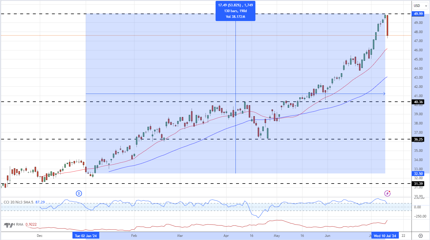Image resolution: width=430 pixels, height=240 pixels.
Task: Click '130 bars, 190d' in measurement tooltip
Action: click(235, 11)
